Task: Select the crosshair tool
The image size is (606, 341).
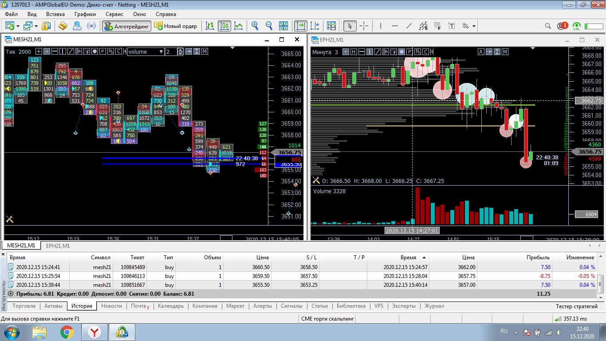Action: click(364, 26)
